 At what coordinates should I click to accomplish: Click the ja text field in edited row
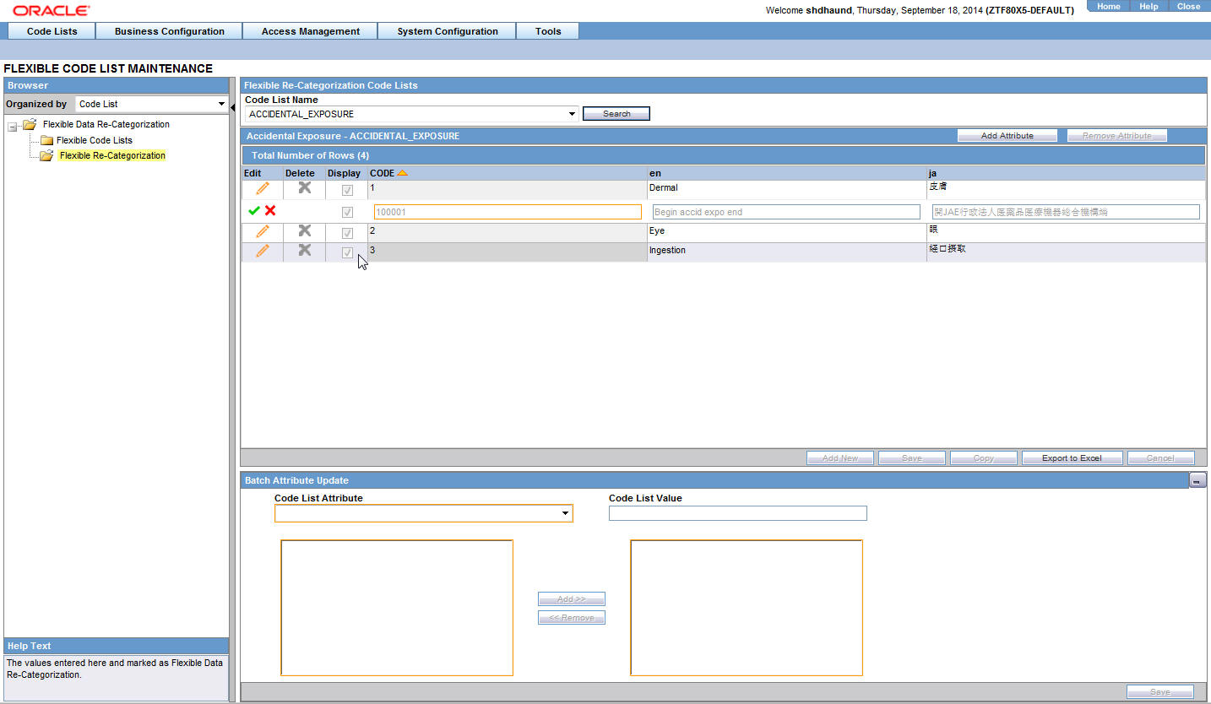pyautogui.click(x=1066, y=212)
